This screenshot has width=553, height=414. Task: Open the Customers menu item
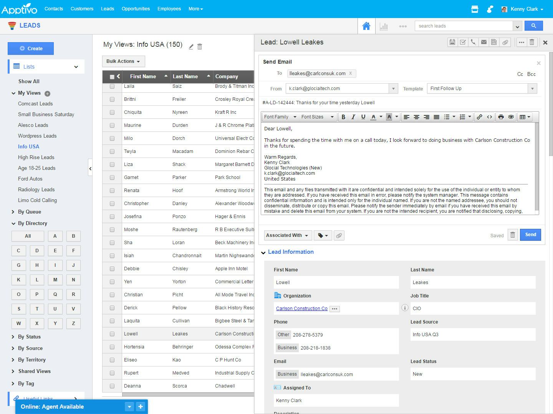pyautogui.click(x=82, y=9)
